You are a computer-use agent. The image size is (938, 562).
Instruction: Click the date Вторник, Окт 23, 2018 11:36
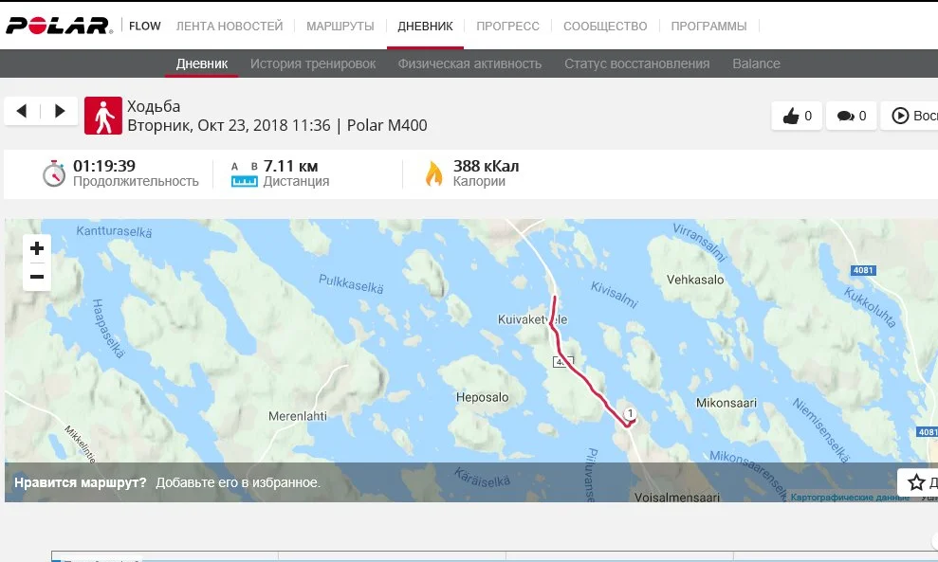pos(229,125)
